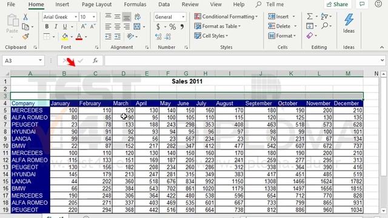388x218 pixels.
Task: Increase font size with larger A
Action: pos(84,27)
